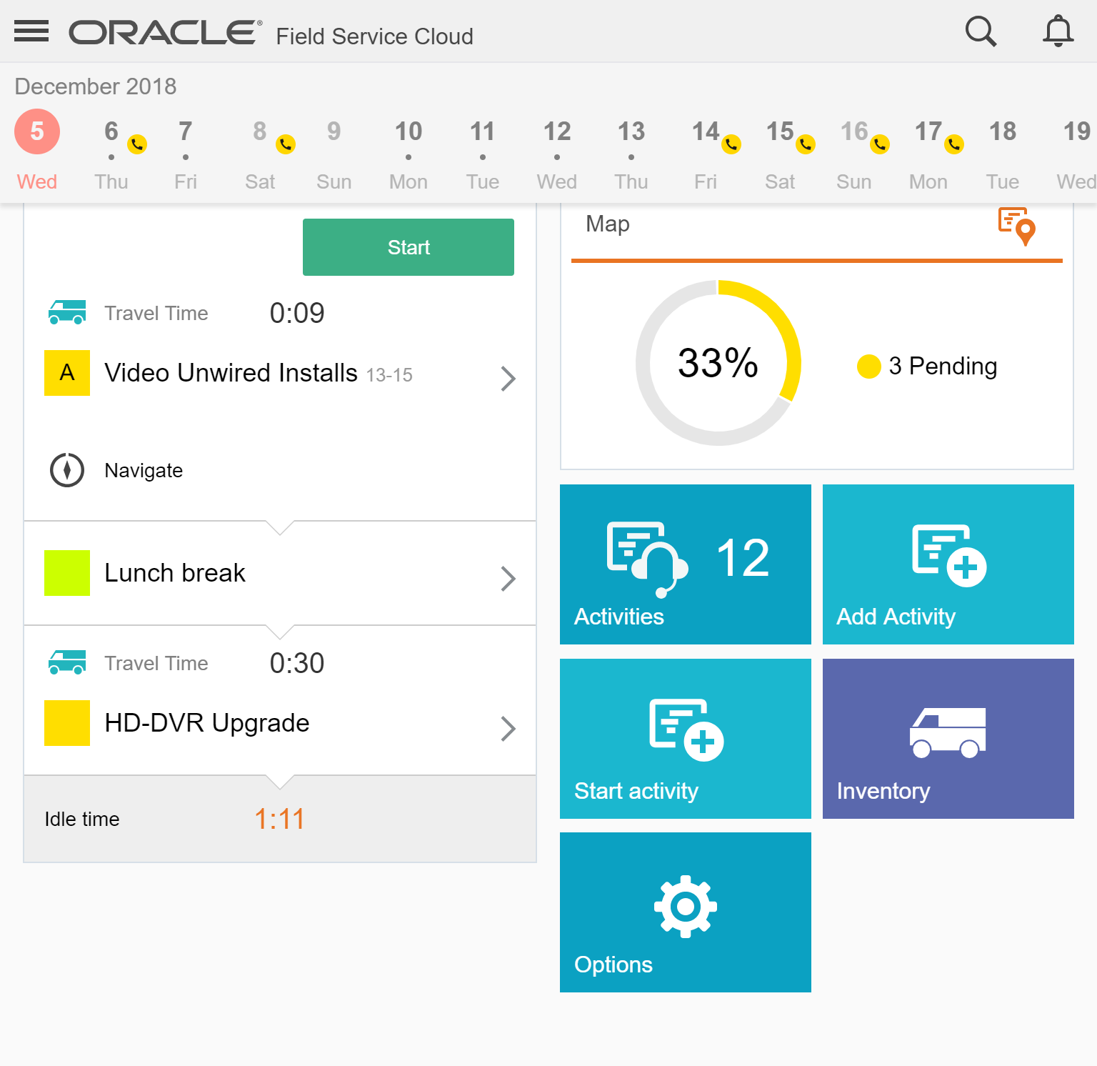
Task: Click the Start activity tile icon
Action: click(686, 729)
